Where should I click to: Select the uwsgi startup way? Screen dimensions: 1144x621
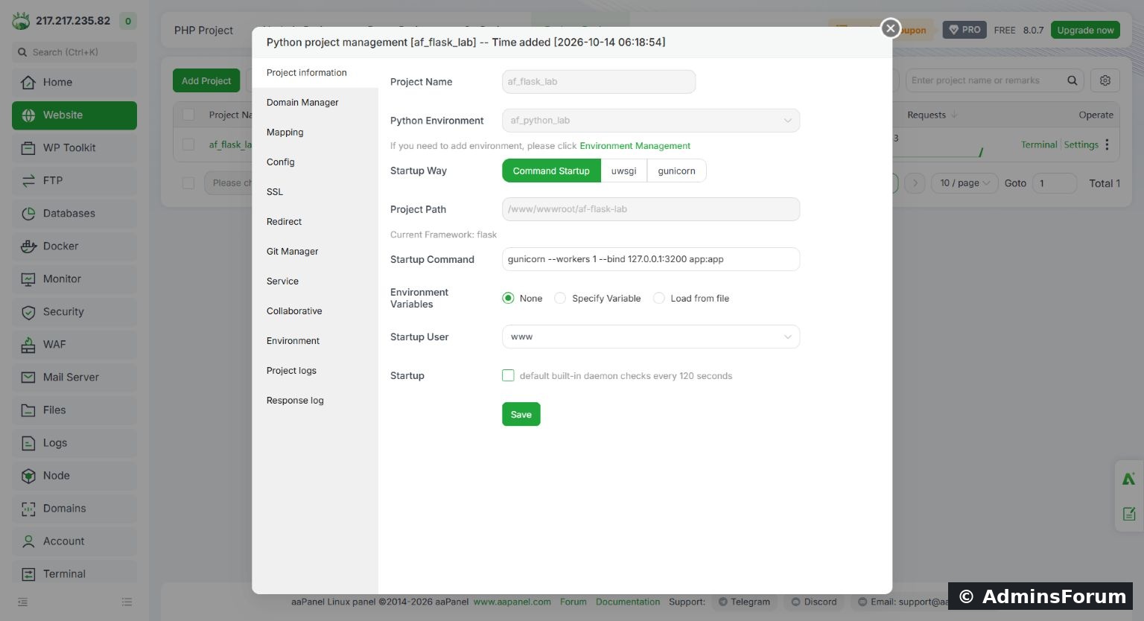[x=624, y=171]
